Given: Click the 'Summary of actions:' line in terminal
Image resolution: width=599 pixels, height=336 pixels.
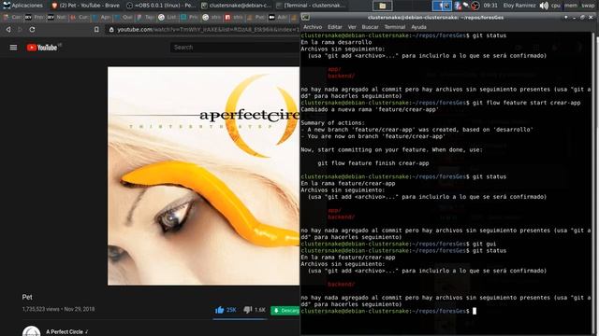Looking at the screenshot, I should tap(333, 122).
